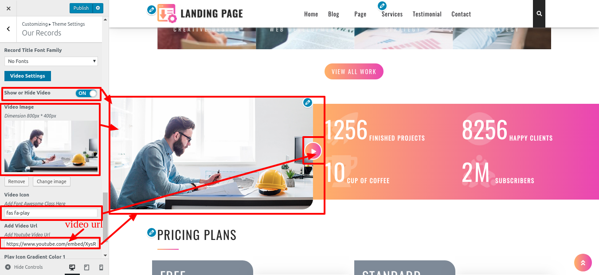The height and width of the screenshot is (275, 599).
Task: Open the Services menu item
Action: point(392,14)
